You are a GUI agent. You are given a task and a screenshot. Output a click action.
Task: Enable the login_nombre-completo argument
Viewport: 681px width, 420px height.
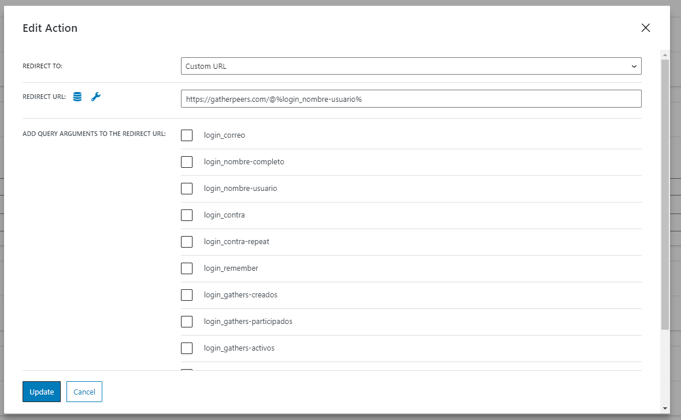[x=186, y=161]
